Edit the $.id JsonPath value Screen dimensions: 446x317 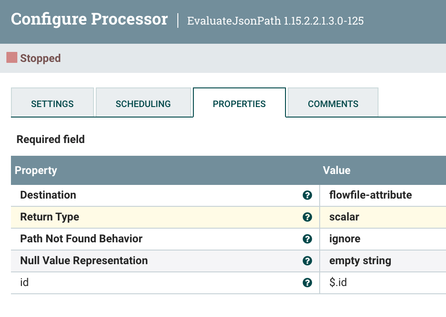coord(383,283)
